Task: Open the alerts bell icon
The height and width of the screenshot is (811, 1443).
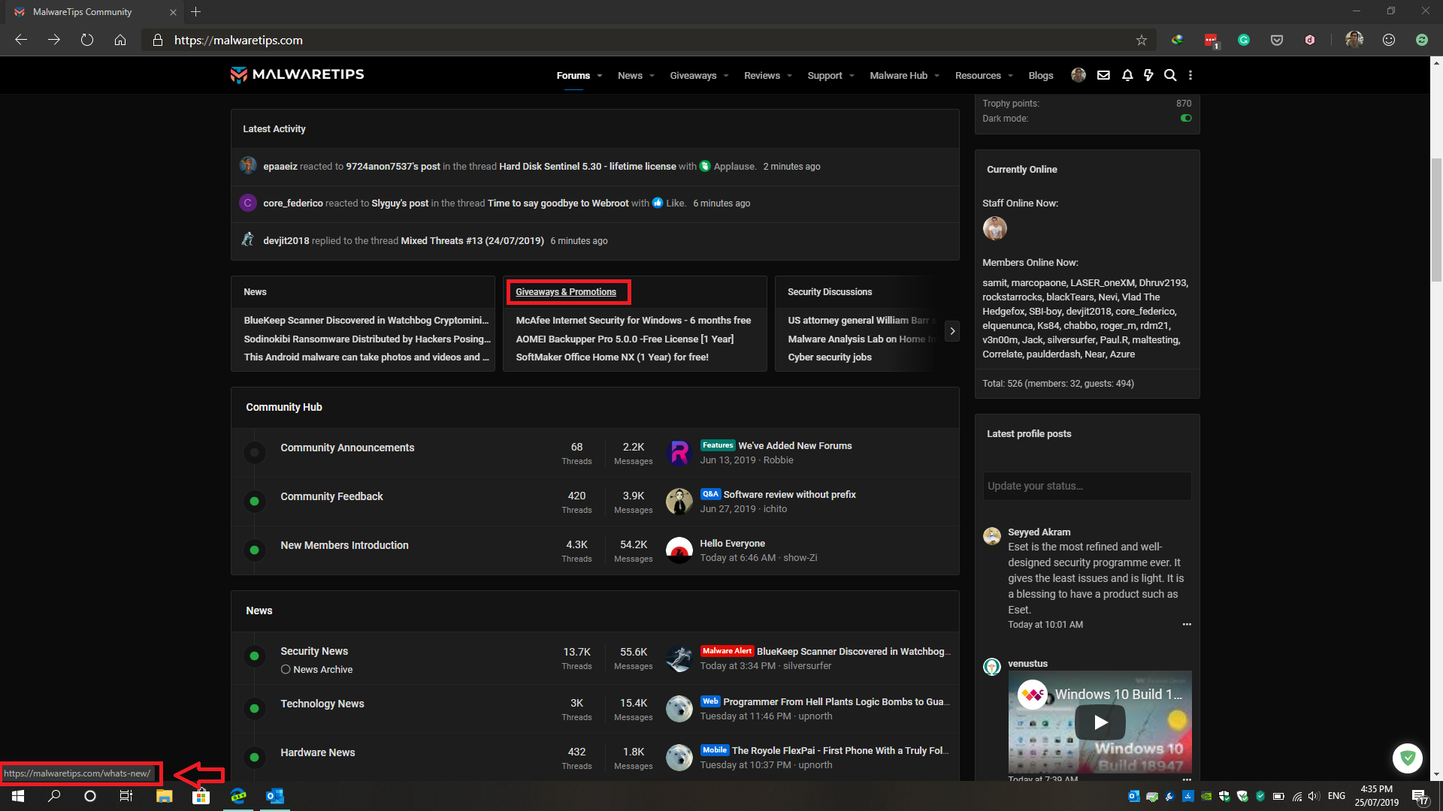Action: (1127, 75)
